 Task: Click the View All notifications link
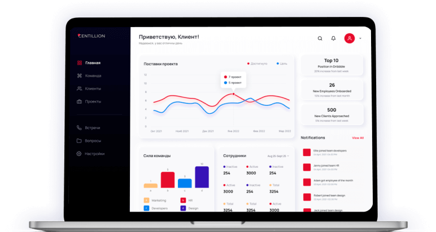[357, 137]
